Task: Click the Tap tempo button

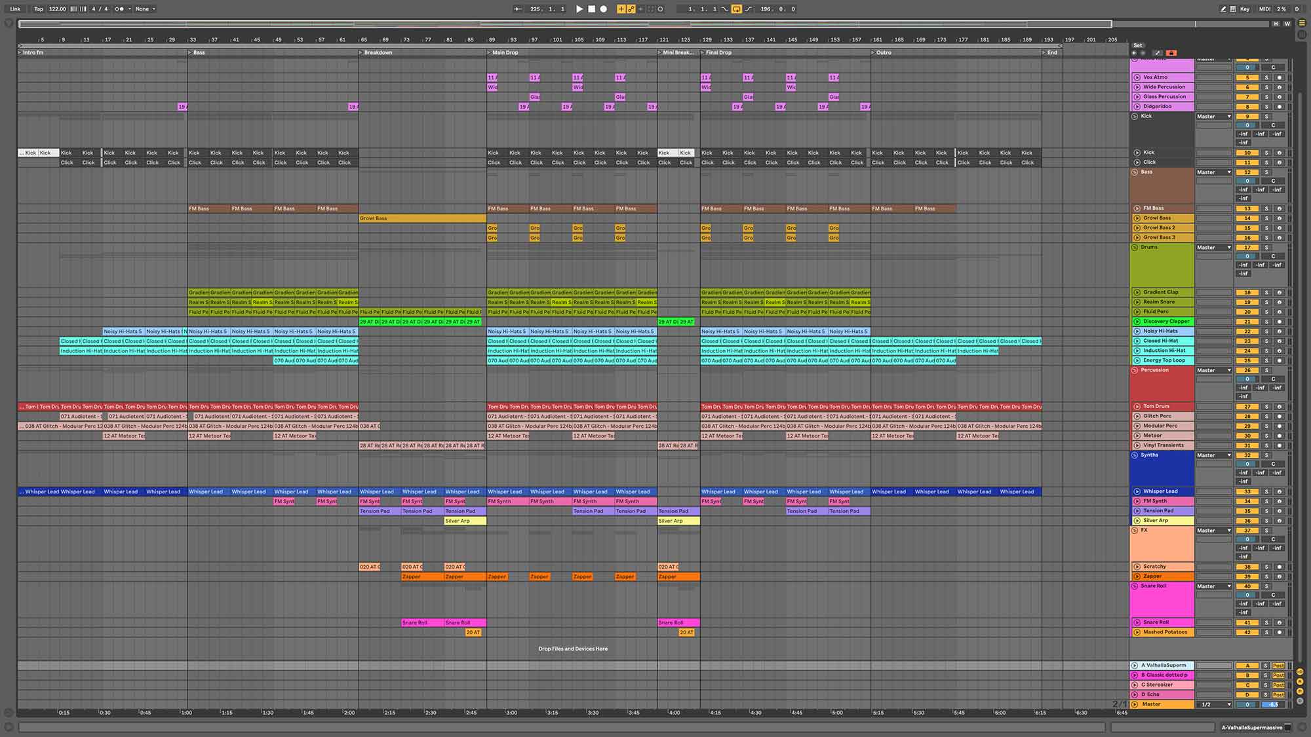Action: pos(39,9)
